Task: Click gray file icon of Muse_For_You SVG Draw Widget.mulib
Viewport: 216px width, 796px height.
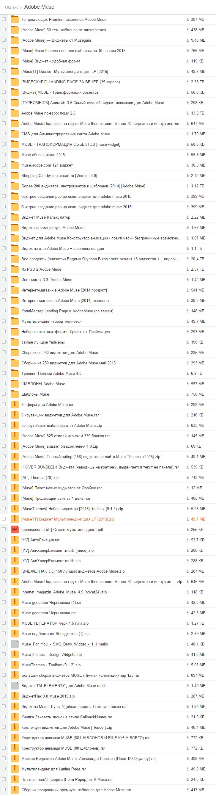Action: pos(15,644)
